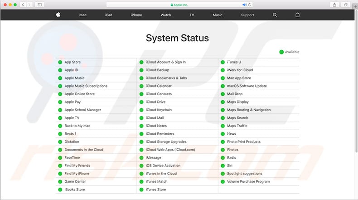Click the green status dot beside Siri
Image resolution: width=358 pixels, height=200 pixels.
pos(223,166)
